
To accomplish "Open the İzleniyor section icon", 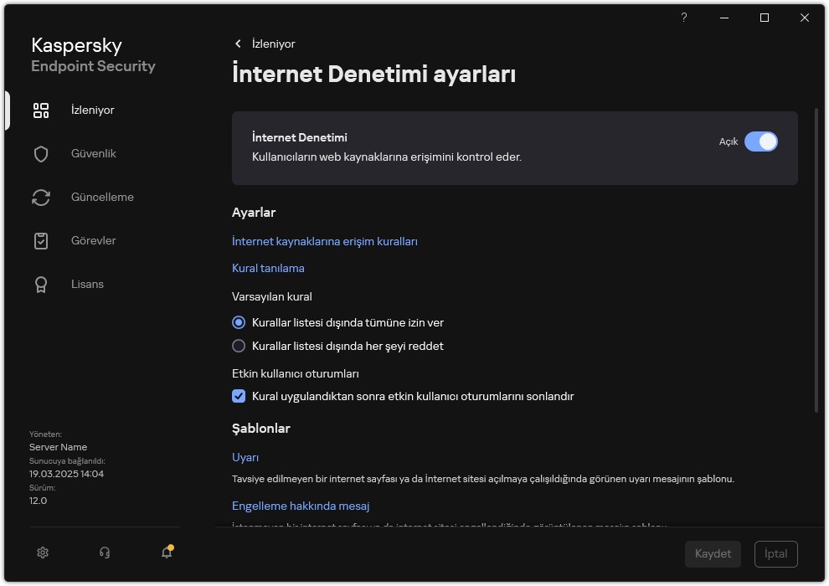I will point(40,110).
